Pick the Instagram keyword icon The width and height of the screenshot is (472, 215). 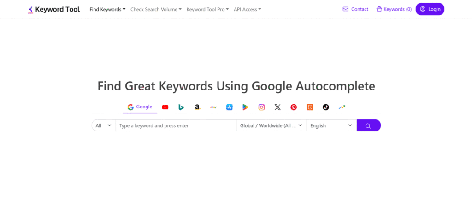[x=261, y=107]
